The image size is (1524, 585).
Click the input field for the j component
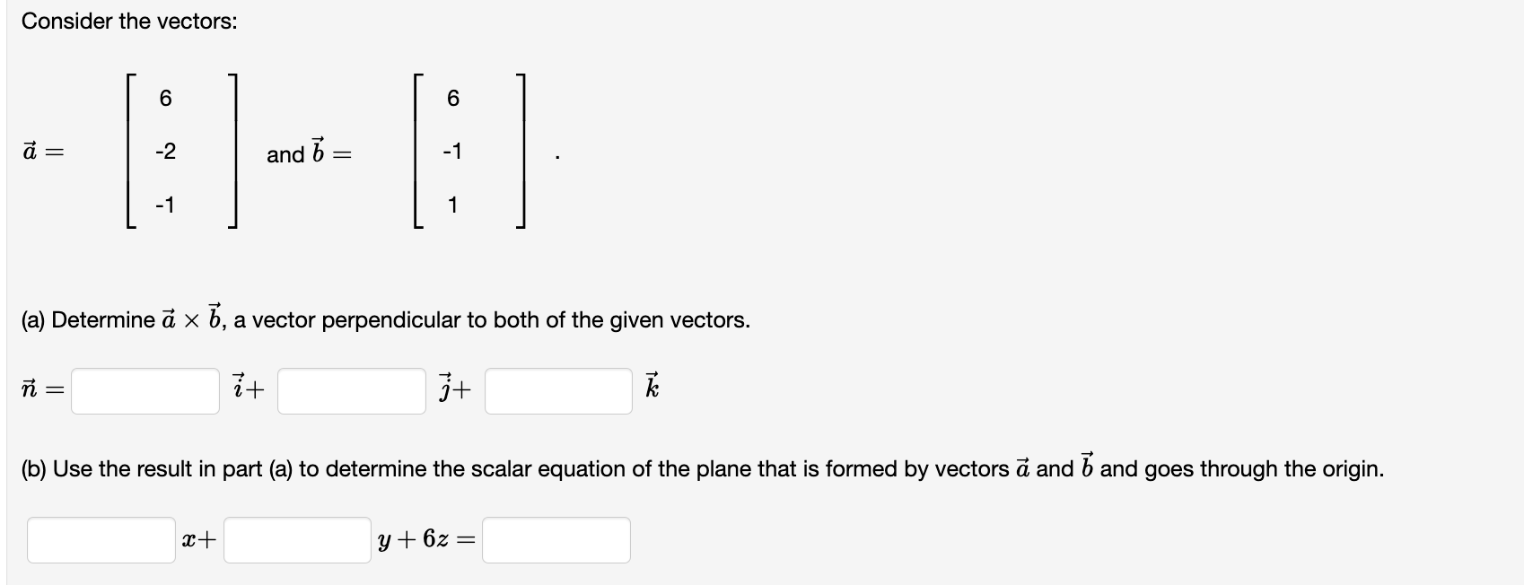pyautogui.click(x=352, y=389)
